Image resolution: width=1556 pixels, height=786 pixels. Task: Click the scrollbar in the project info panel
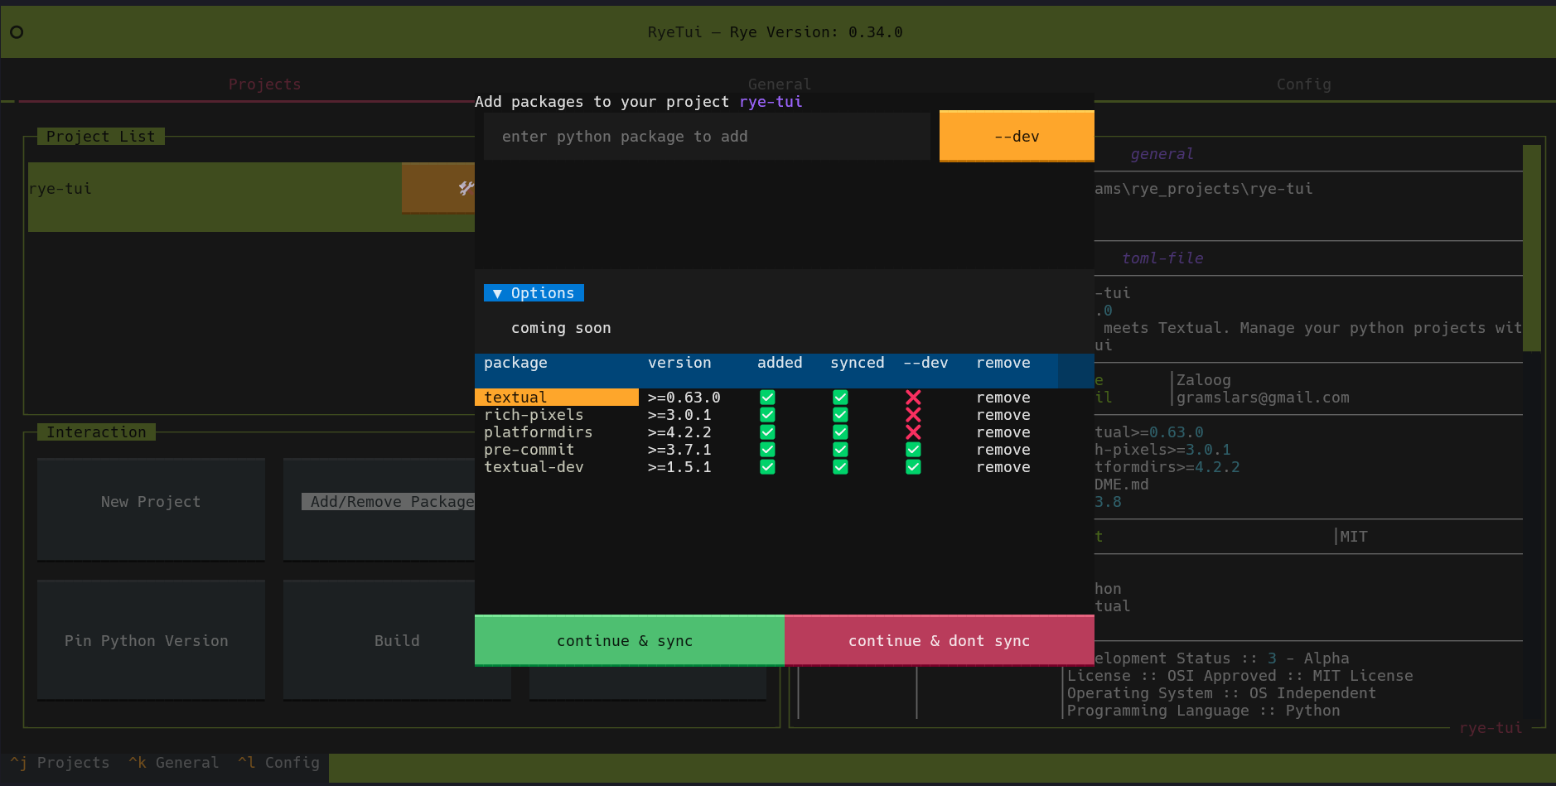coord(1532,248)
